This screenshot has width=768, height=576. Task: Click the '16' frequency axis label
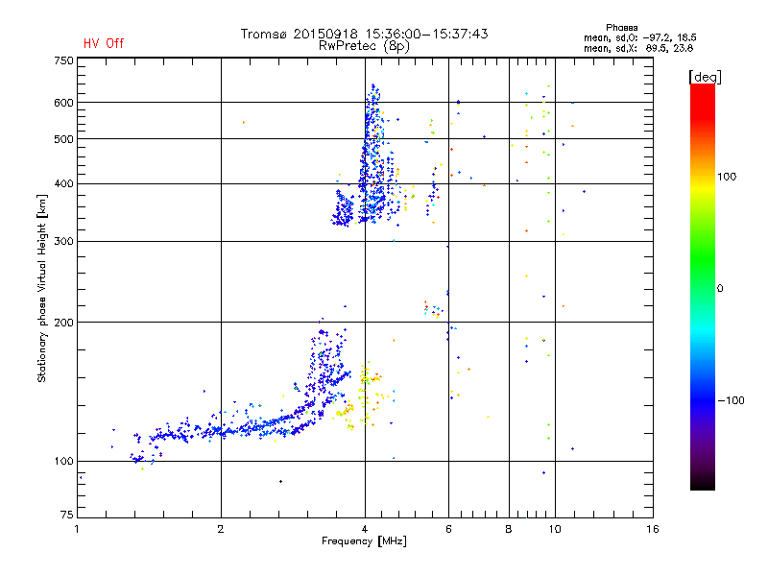tap(653, 529)
